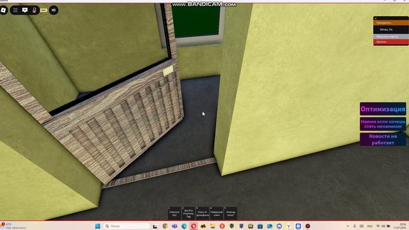Click Нажми если хочешь стать механиком button
409x230 pixels.
pos(383,124)
